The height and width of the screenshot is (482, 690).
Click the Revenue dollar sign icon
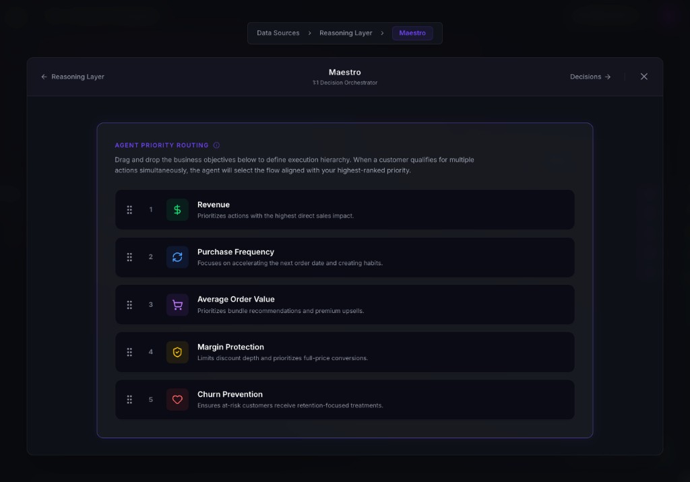pyautogui.click(x=177, y=210)
